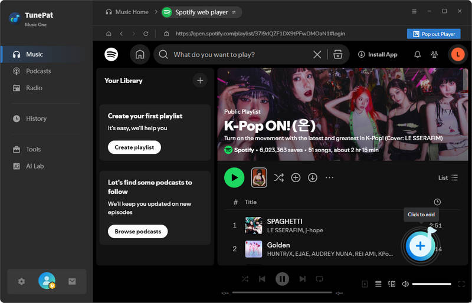The image size is (472, 303).
Task: Download the playlist icon
Action: click(313, 178)
